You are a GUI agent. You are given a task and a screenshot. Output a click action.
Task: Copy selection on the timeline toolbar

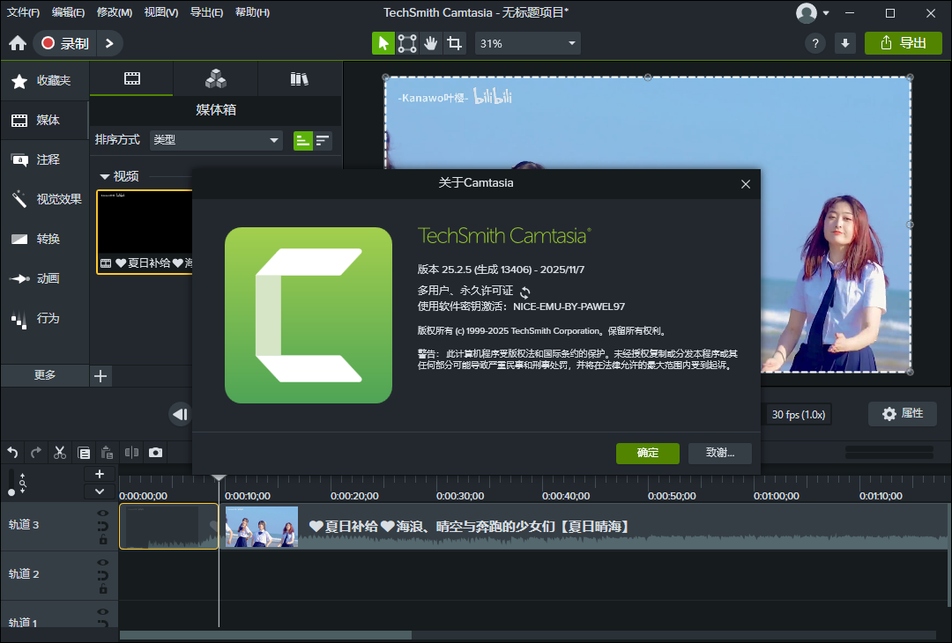(x=84, y=453)
